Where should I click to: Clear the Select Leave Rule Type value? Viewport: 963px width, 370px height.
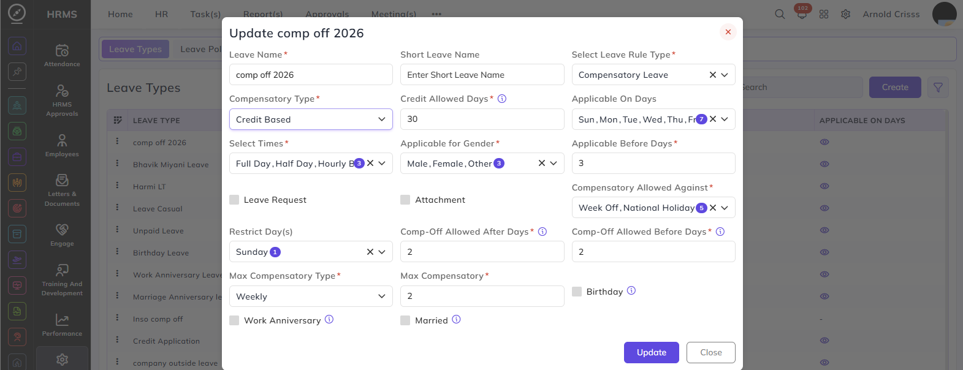pyautogui.click(x=713, y=75)
